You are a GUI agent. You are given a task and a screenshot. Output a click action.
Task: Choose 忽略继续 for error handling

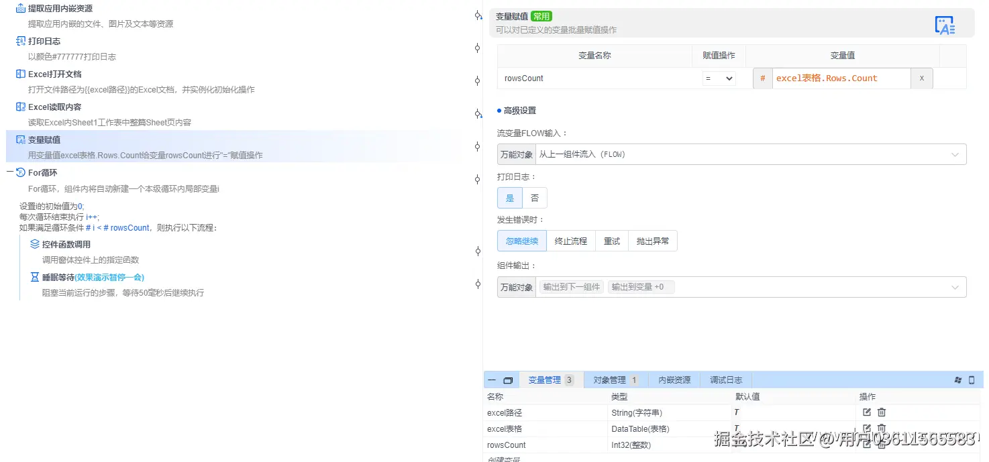click(522, 241)
